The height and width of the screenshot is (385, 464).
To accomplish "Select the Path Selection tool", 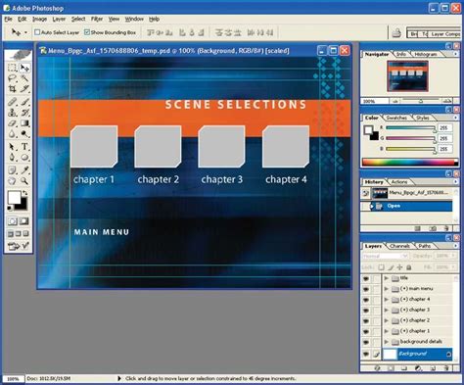I will click(x=12, y=147).
